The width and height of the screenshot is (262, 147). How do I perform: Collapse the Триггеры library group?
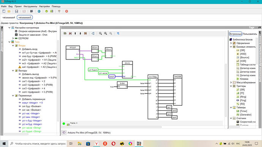(x=231, y=86)
